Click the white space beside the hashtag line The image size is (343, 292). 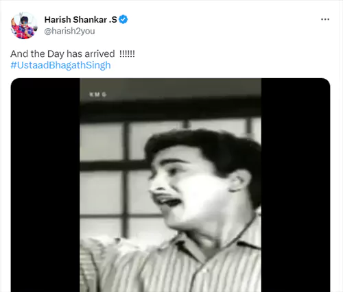tap(220, 65)
